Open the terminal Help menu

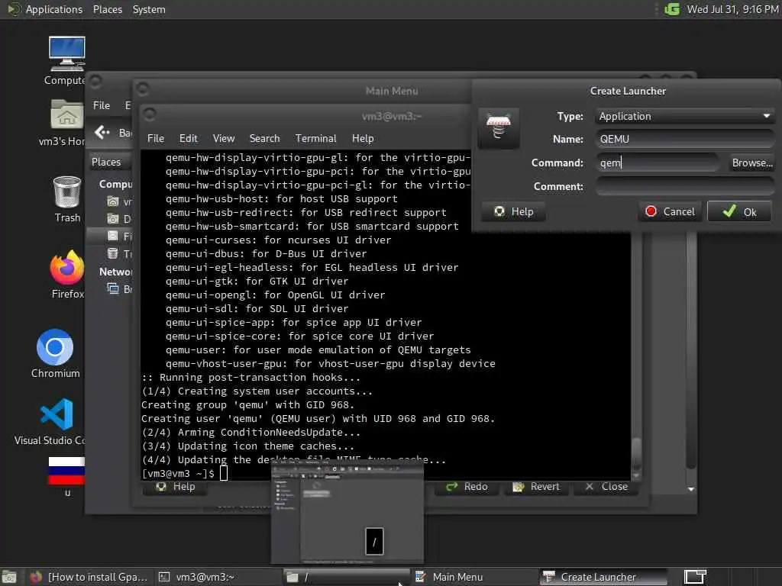(x=363, y=139)
